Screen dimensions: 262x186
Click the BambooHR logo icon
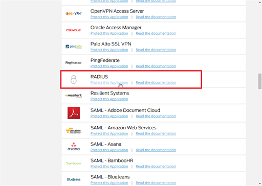[x=74, y=164]
